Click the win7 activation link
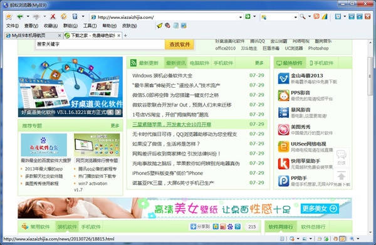The width and height of the screenshot is (376, 245). click(93, 184)
